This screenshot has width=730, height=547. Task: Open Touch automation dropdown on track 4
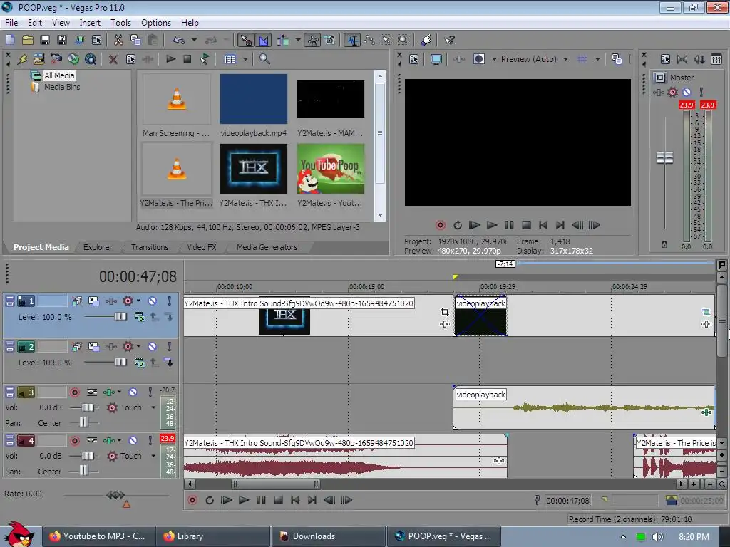pos(153,456)
